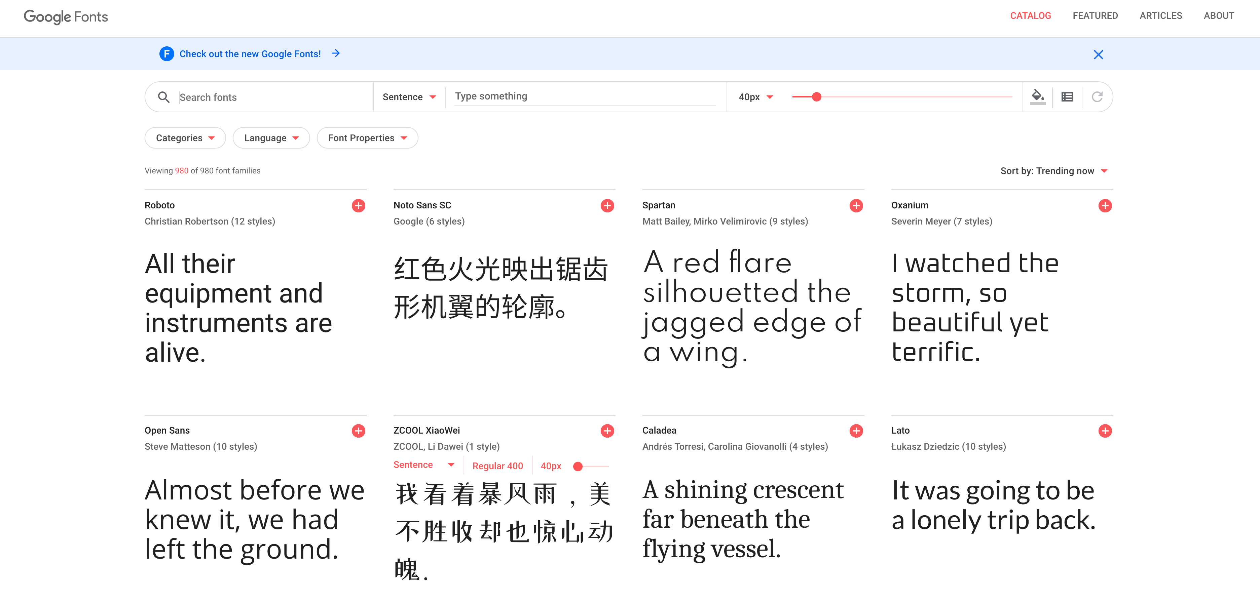The image size is (1260, 605).
Task: Add Open Sans font with plus icon
Action: [x=358, y=431]
